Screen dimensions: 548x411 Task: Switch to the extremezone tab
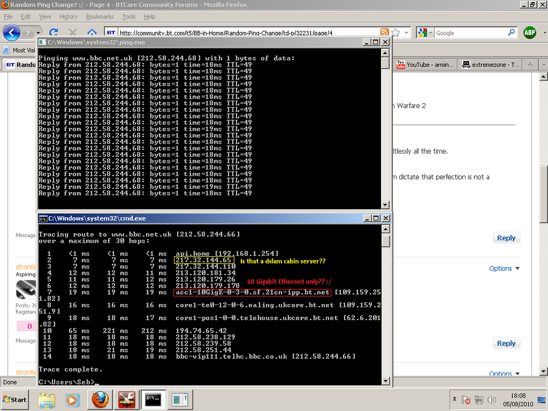point(489,65)
